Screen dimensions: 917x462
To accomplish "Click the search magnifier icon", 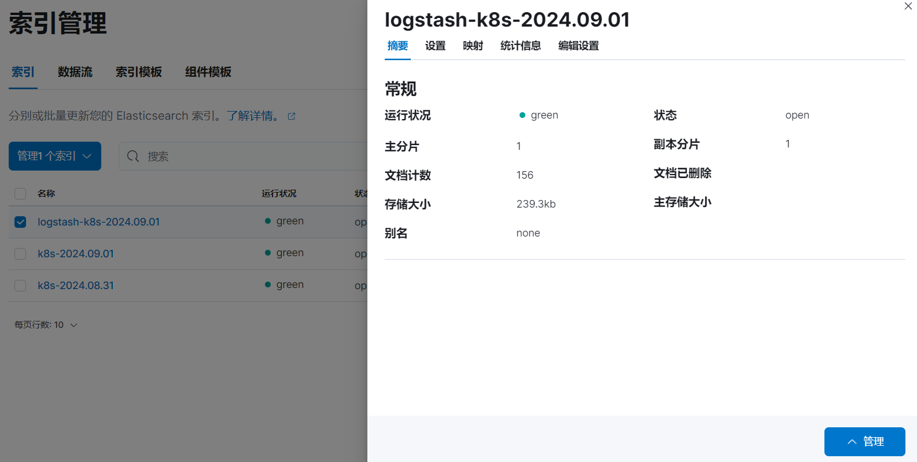I will [x=133, y=156].
